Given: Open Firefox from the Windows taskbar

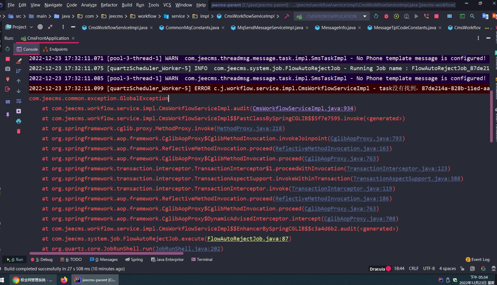Looking at the screenshot, I should tap(64, 280).
